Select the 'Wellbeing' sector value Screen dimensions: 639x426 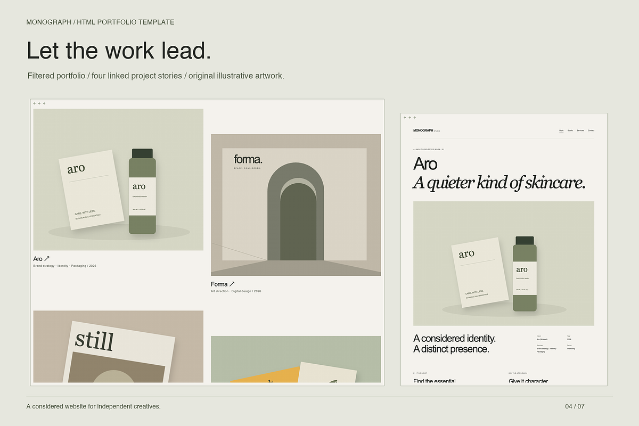click(571, 349)
